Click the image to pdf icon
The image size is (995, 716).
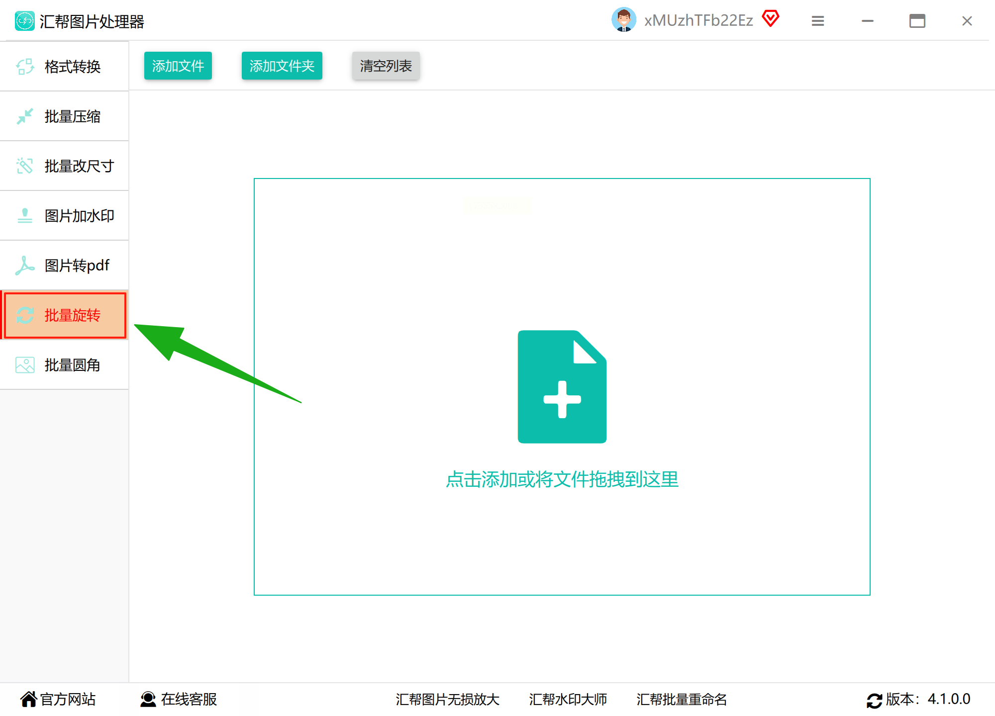(25, 266)
